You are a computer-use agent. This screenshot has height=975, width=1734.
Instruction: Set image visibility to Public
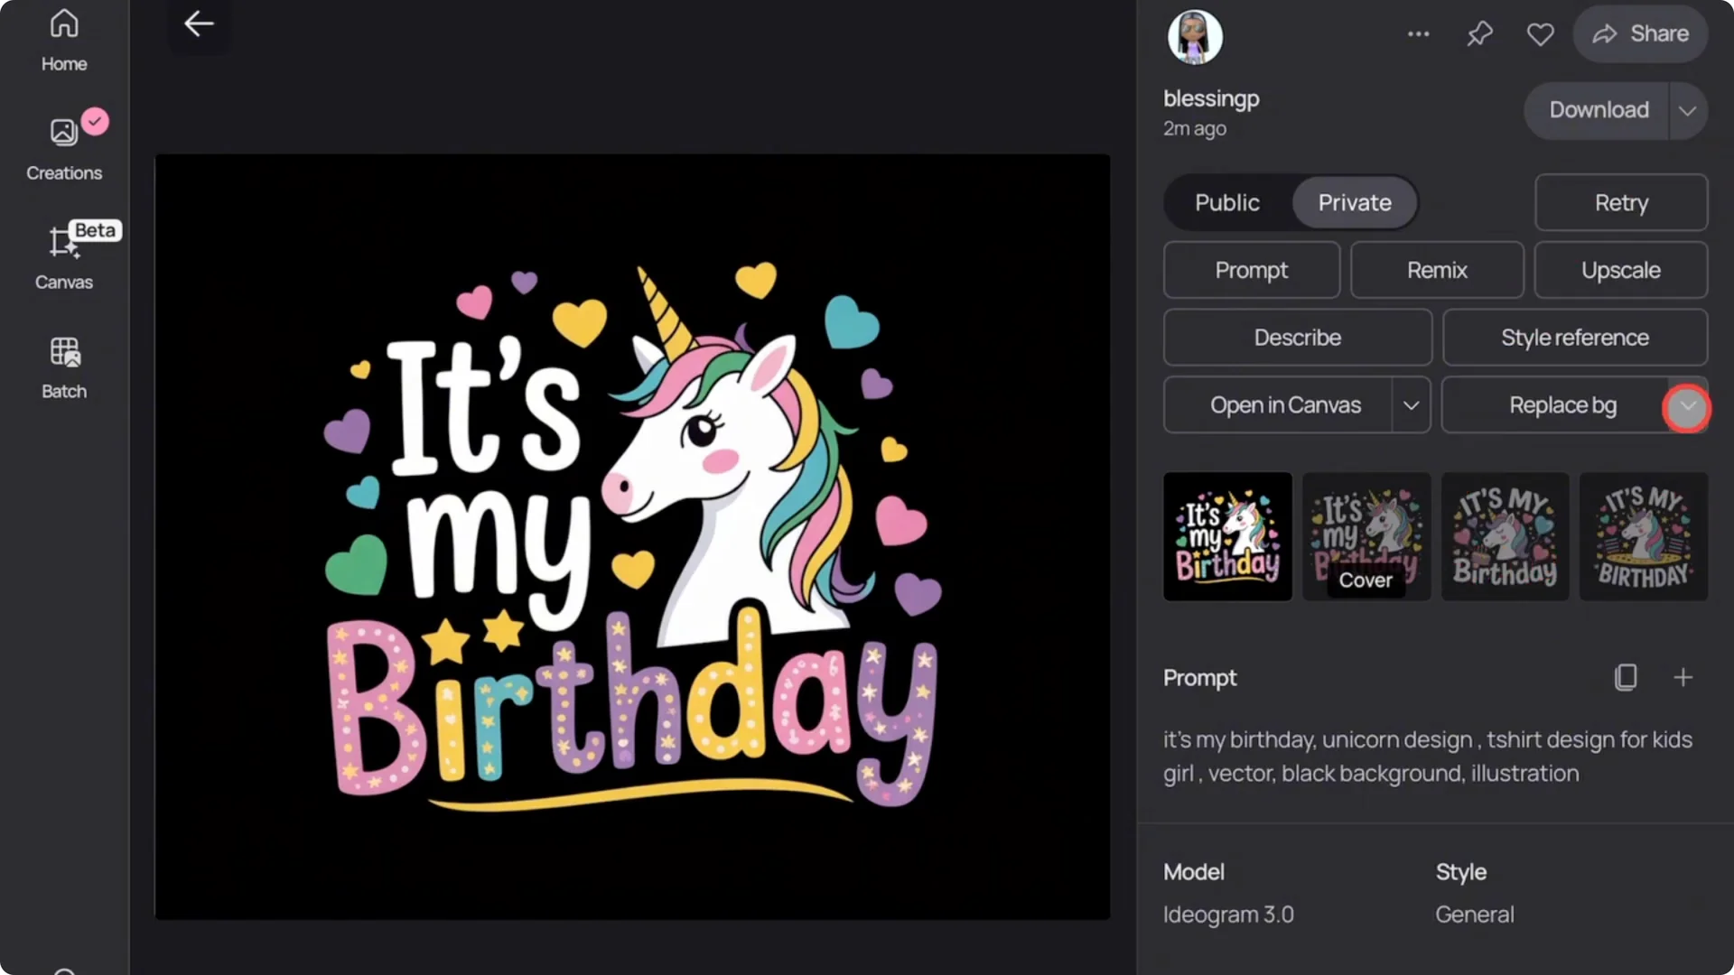pos(1226,202)
